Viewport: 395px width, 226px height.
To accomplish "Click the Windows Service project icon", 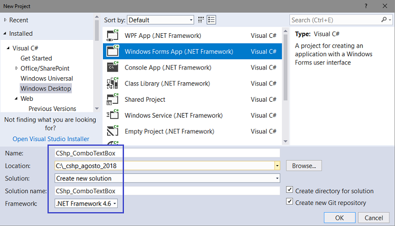I will [x=113, y=115].
